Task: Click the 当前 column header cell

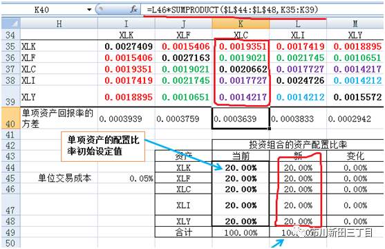Action: pyautogui.click(x=241, y=156)
